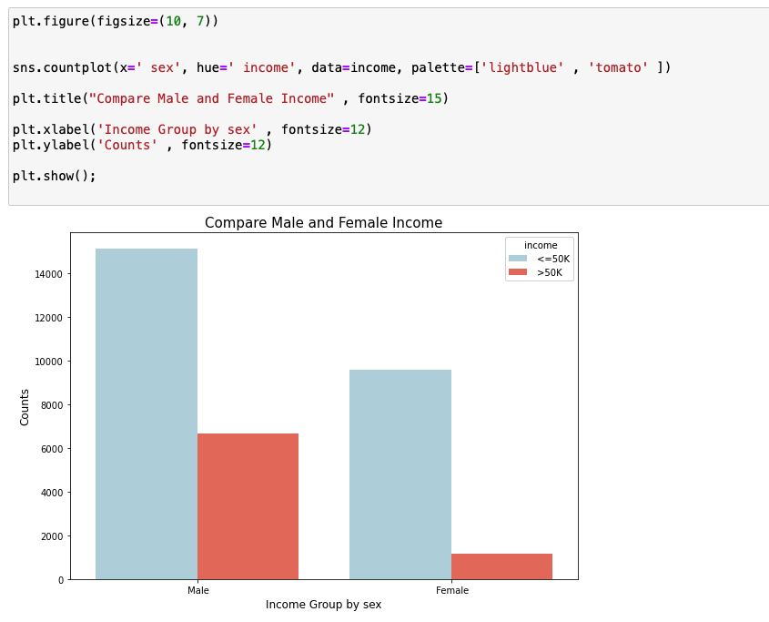Viewport: 769px width, 622px height.
Task: Click the Female x-axis tick label
Action: 452,590
